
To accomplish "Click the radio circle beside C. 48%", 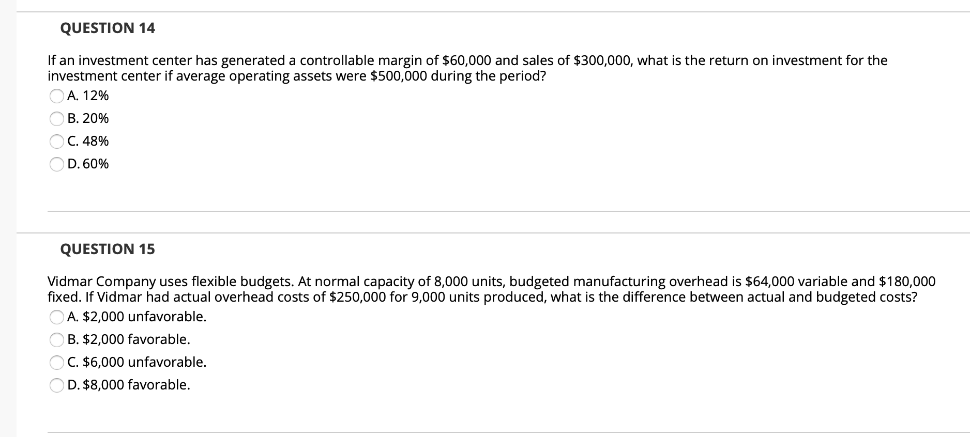I will click(x=56, y=141).
